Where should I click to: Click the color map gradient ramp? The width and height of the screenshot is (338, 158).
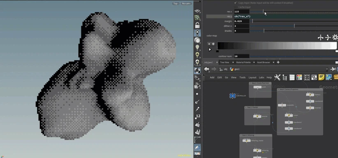click(x=277, y=46)
